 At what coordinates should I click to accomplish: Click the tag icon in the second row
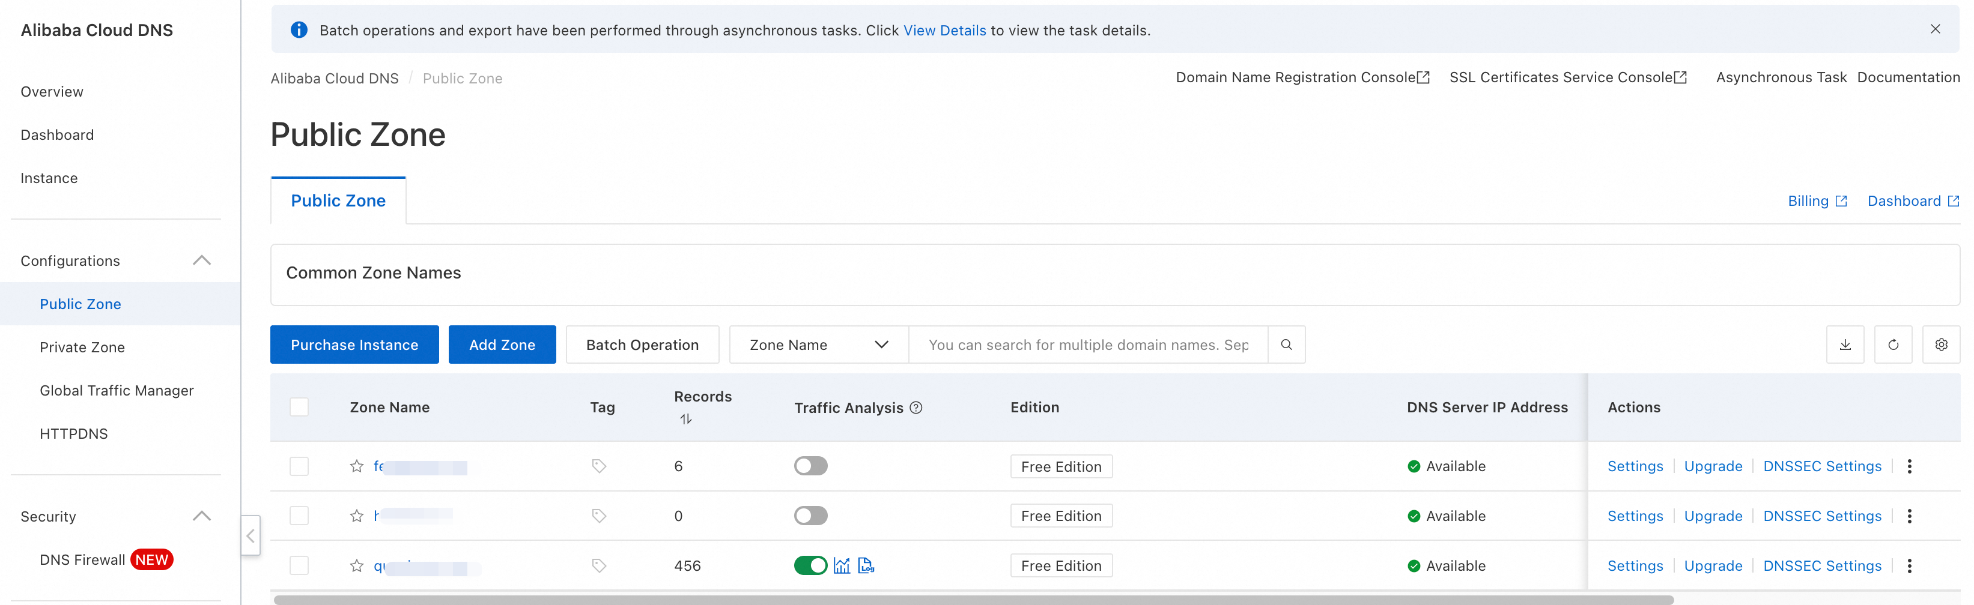pos(600,516)
